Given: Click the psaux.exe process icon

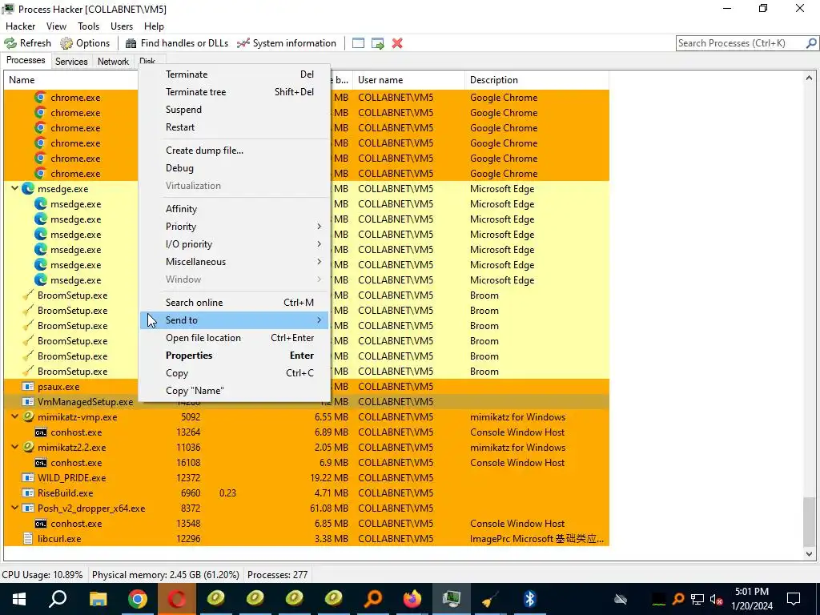Looking at the screenshot, I should point(28,387).
